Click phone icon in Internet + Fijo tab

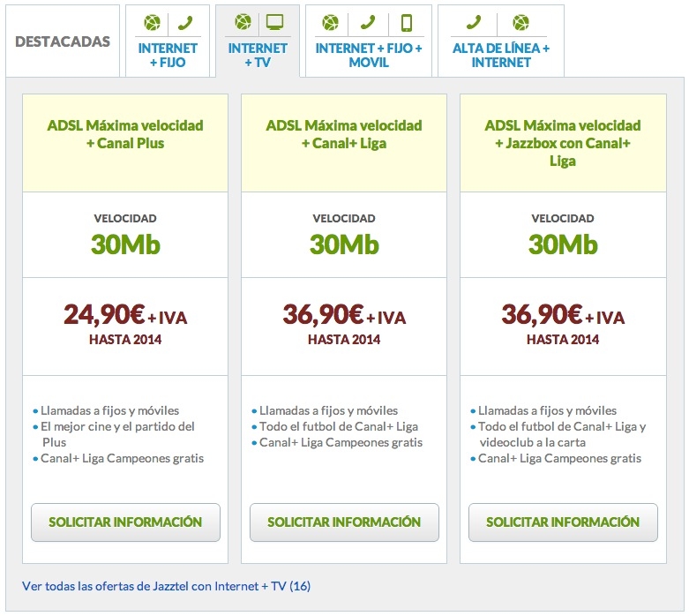tap(185, 22)
